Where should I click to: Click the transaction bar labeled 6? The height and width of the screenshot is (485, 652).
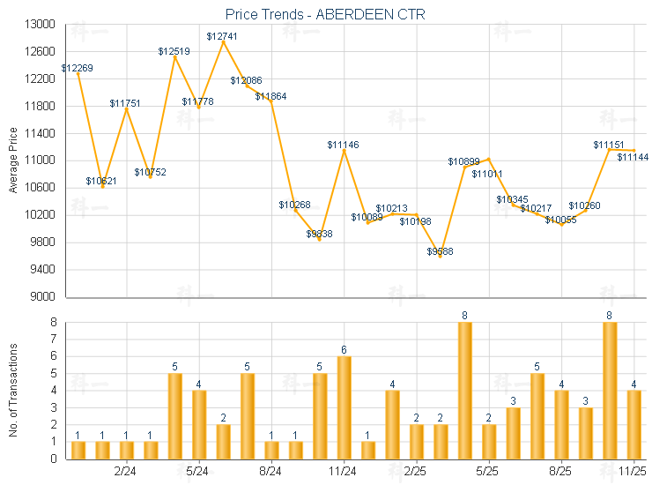(344, 407)
